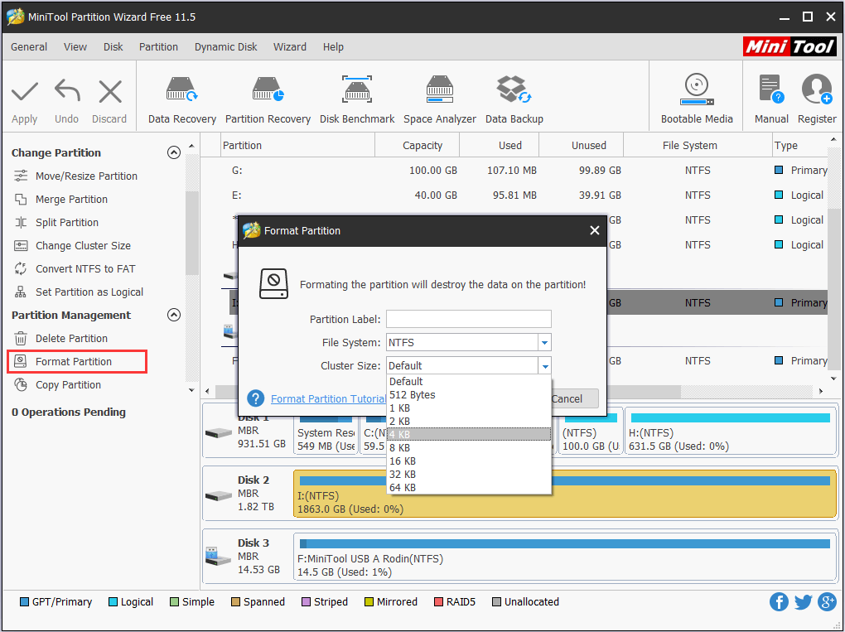
Task: Choose Change Cluster Size option
Action: tap(72, 246)
